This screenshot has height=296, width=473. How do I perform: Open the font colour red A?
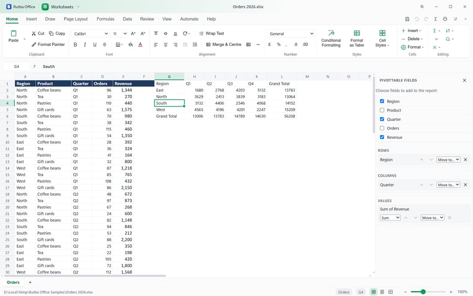coord(140,45)
